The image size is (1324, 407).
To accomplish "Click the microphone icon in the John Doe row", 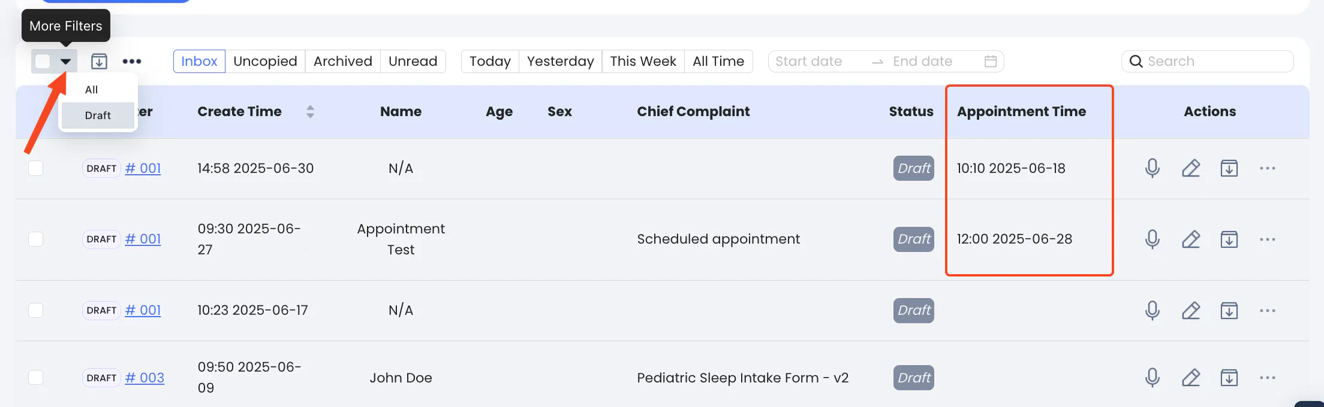I will click(x=1152, y=378).
